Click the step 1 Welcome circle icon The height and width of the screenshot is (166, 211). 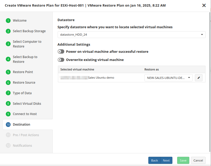pos(8,21)
